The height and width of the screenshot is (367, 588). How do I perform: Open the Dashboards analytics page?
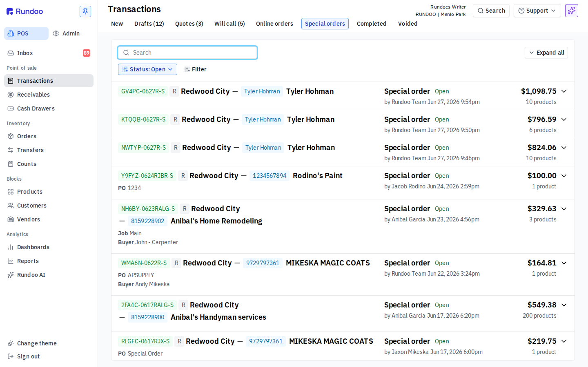click(x=49, y=247)
